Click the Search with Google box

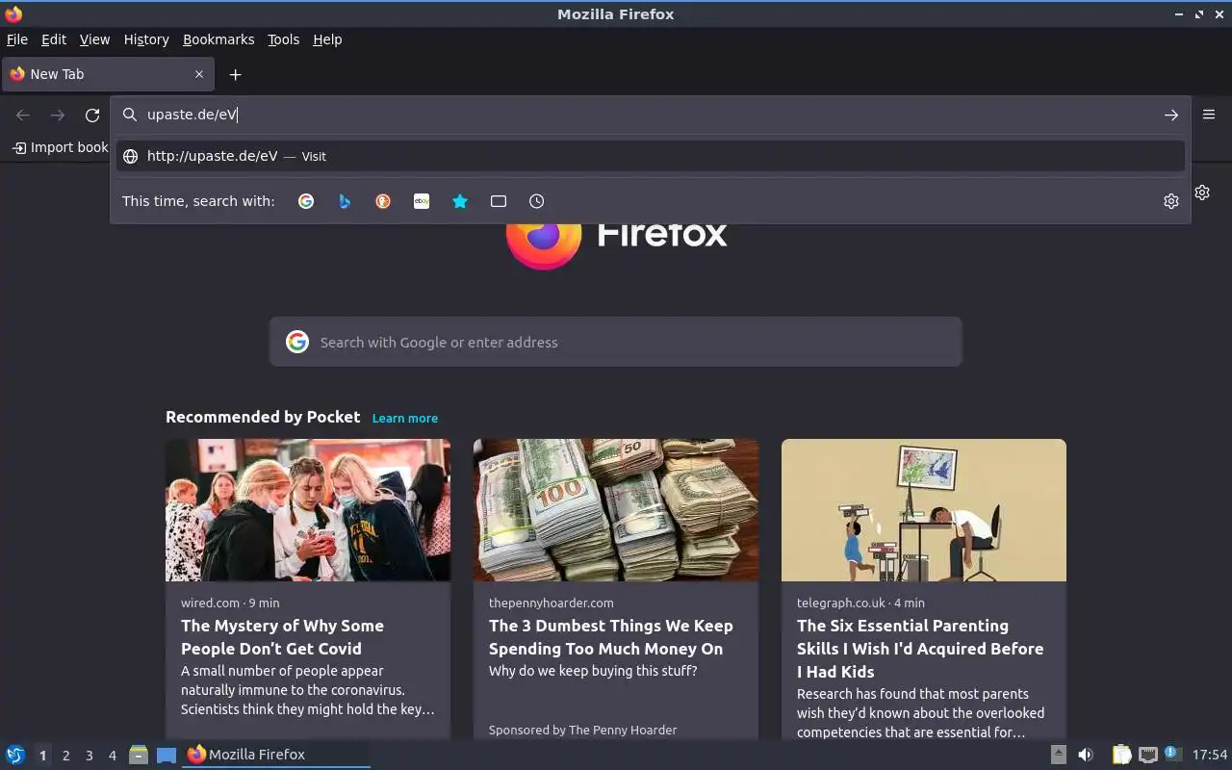click(x=616, y=342)
